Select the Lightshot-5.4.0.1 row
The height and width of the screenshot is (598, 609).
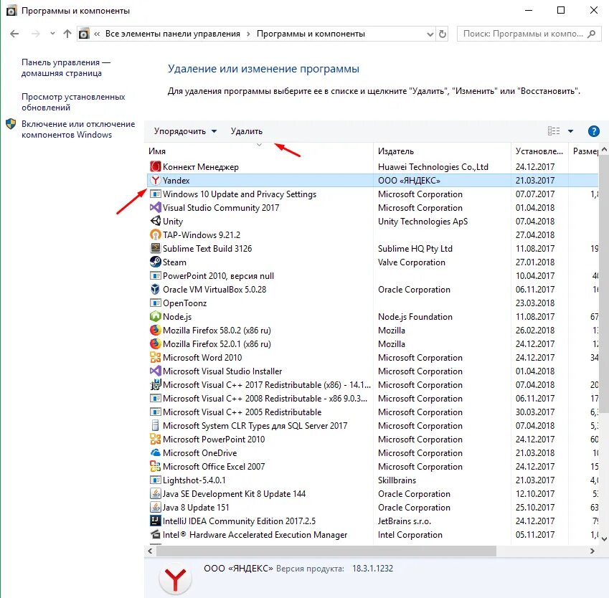click(x=373, y=480)
